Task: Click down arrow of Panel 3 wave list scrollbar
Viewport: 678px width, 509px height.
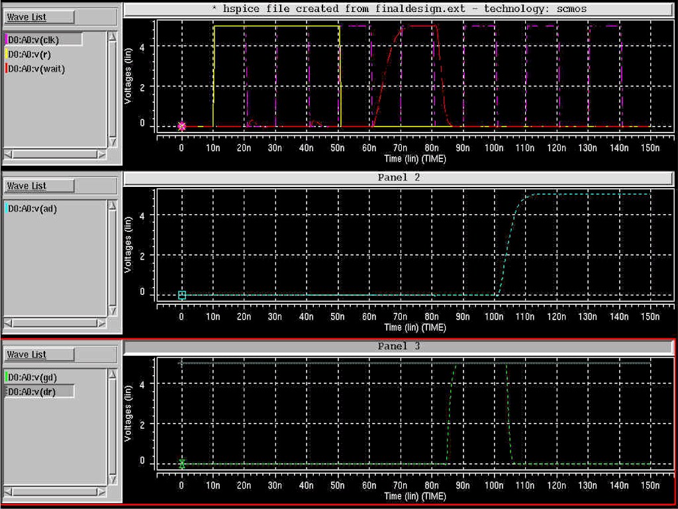Action: click(113, 480)
